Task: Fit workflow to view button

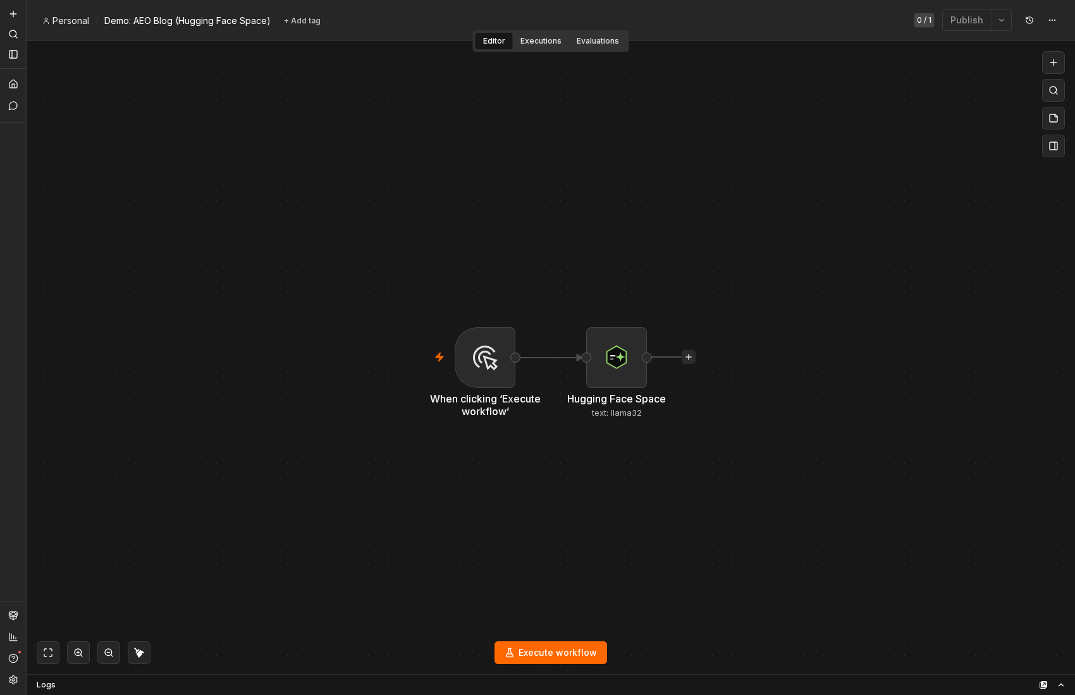Action: click(48, 653)
